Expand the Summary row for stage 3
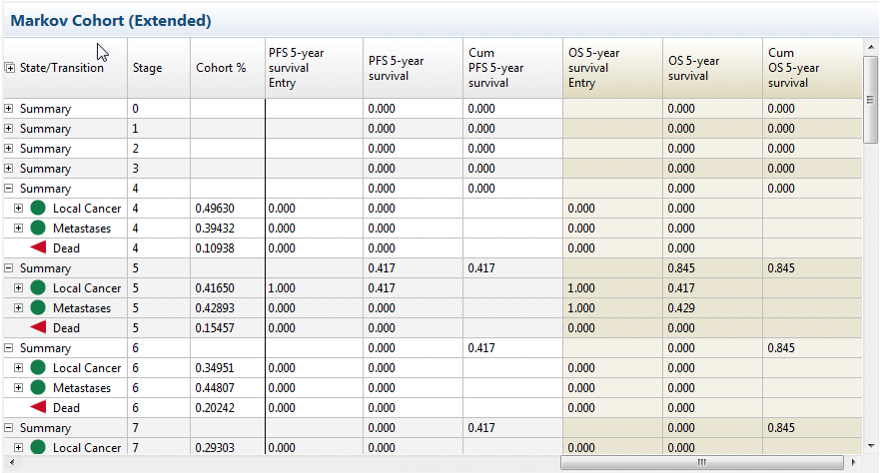This screenshot has height=473, width=880. click(x=9, y=168)
